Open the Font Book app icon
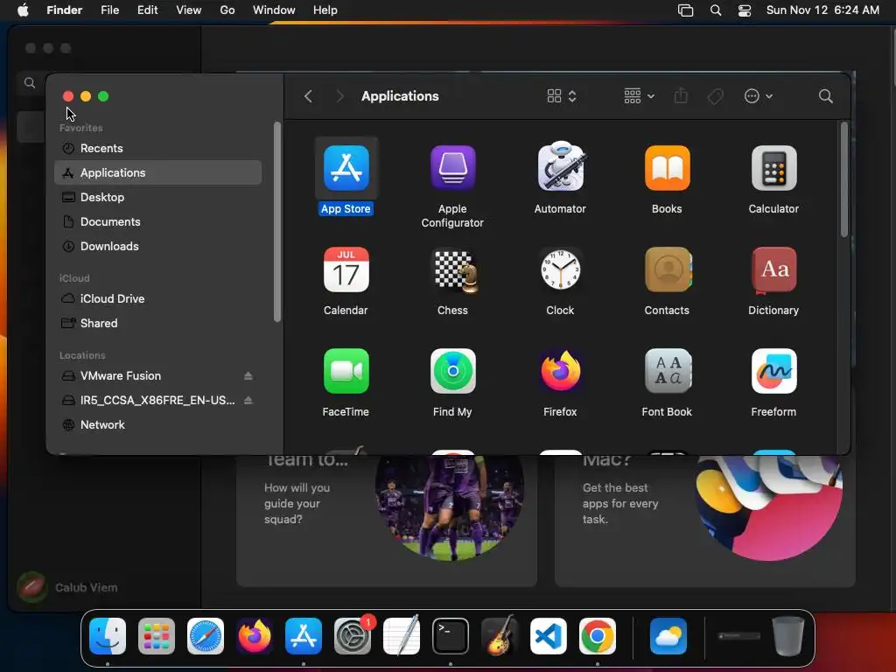The width and height of the screenshot is (896, 672). 668,371
